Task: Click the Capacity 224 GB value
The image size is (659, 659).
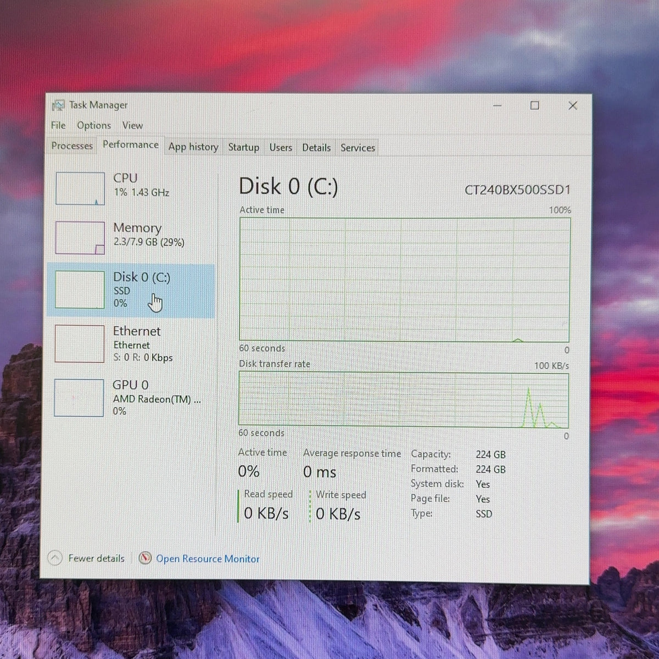Action: point(491,455)
